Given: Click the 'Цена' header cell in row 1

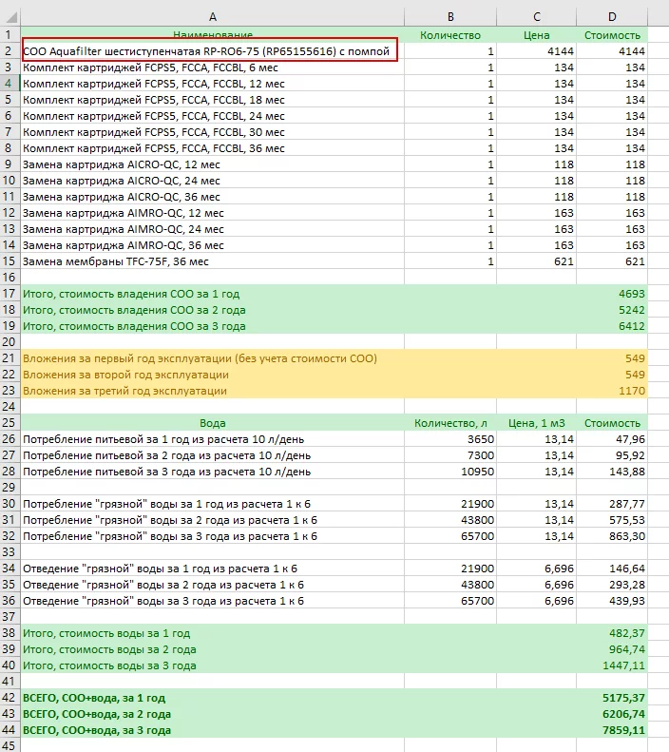Looking at the screenshot, I should pyautogui.click(x=537, y=35).
